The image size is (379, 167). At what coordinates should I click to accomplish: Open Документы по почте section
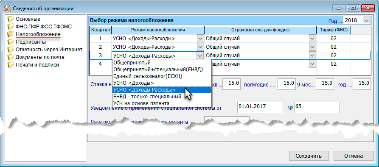(40, 58)
